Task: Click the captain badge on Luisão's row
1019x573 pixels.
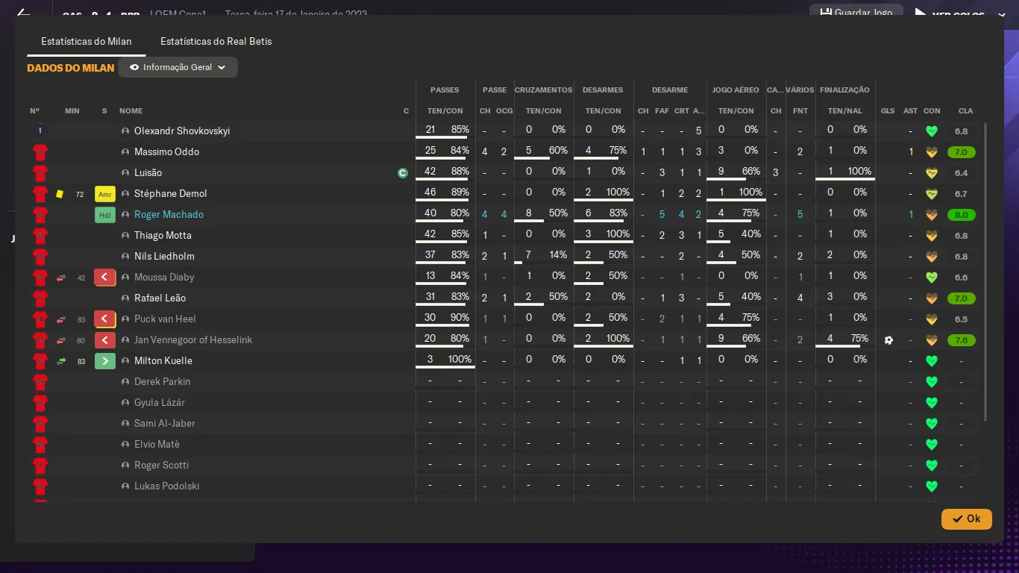Action: [x=403, y=173]
